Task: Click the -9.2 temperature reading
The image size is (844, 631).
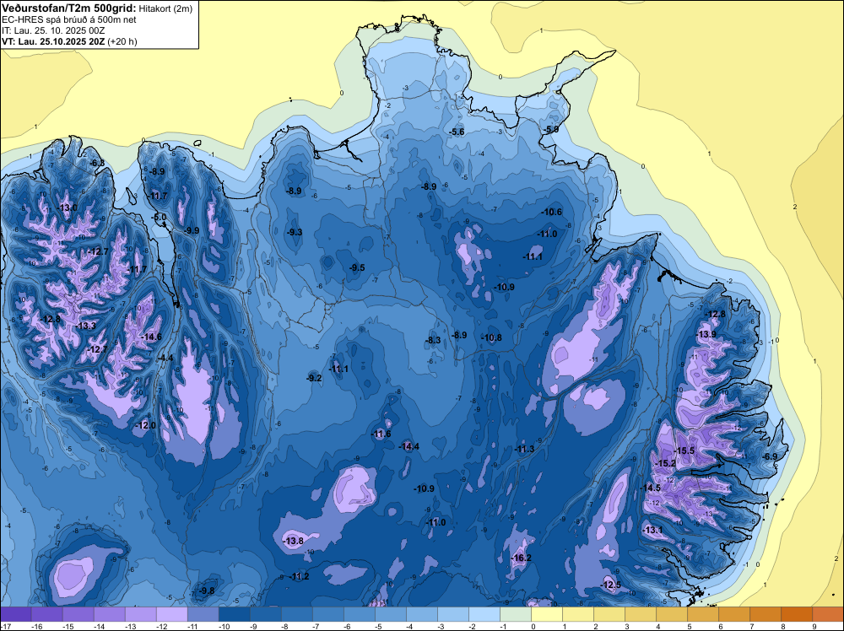Action: 314,378
